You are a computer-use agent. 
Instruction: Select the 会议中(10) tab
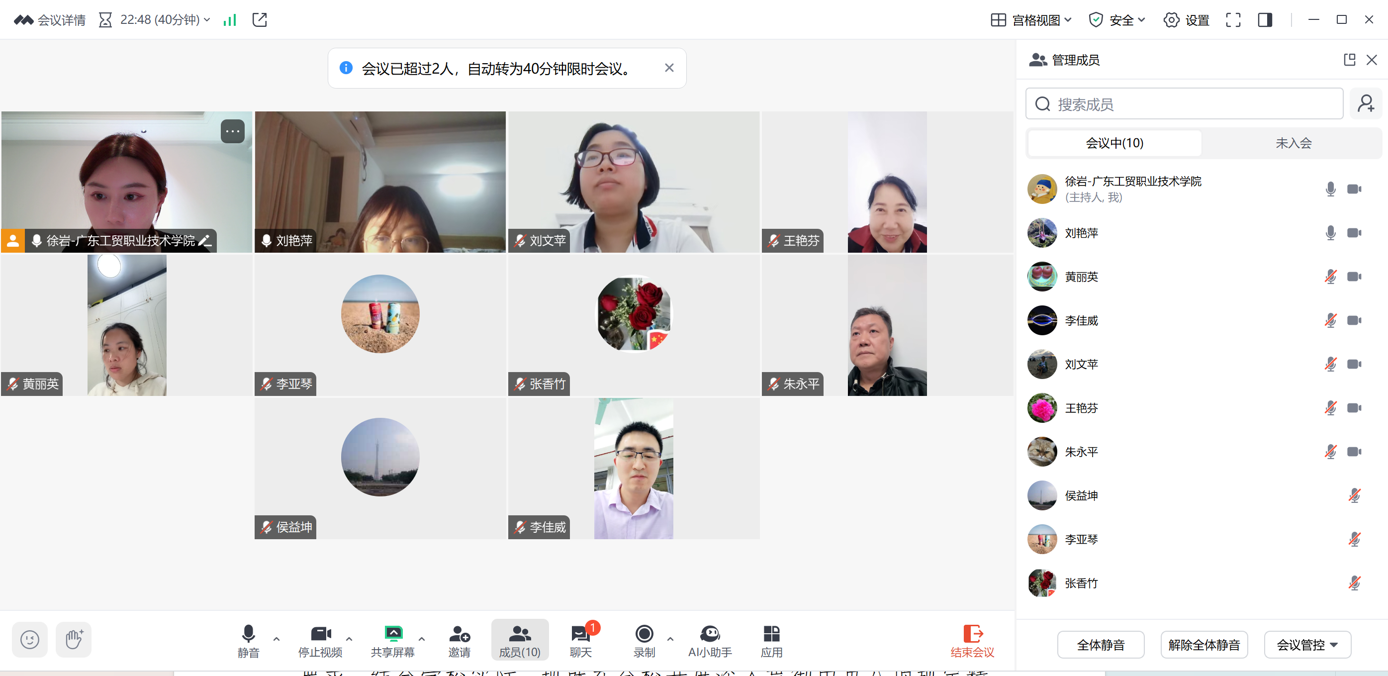(1114, 143)
